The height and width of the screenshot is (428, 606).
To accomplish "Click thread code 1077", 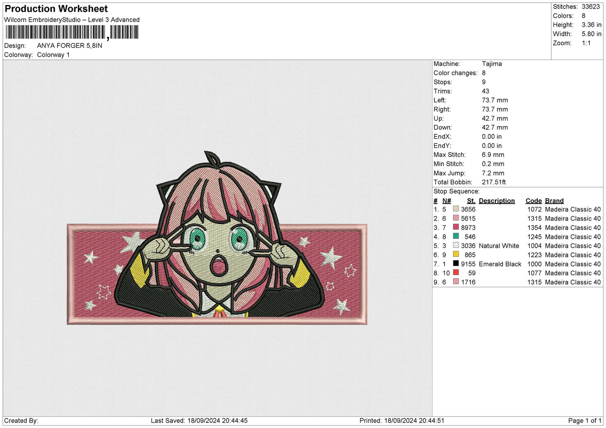I will coord(534,273).
